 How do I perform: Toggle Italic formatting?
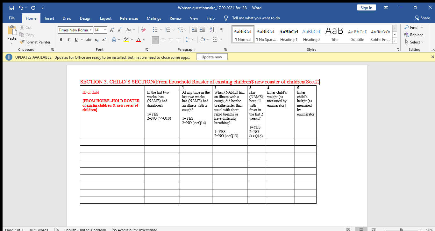point(68,40)
